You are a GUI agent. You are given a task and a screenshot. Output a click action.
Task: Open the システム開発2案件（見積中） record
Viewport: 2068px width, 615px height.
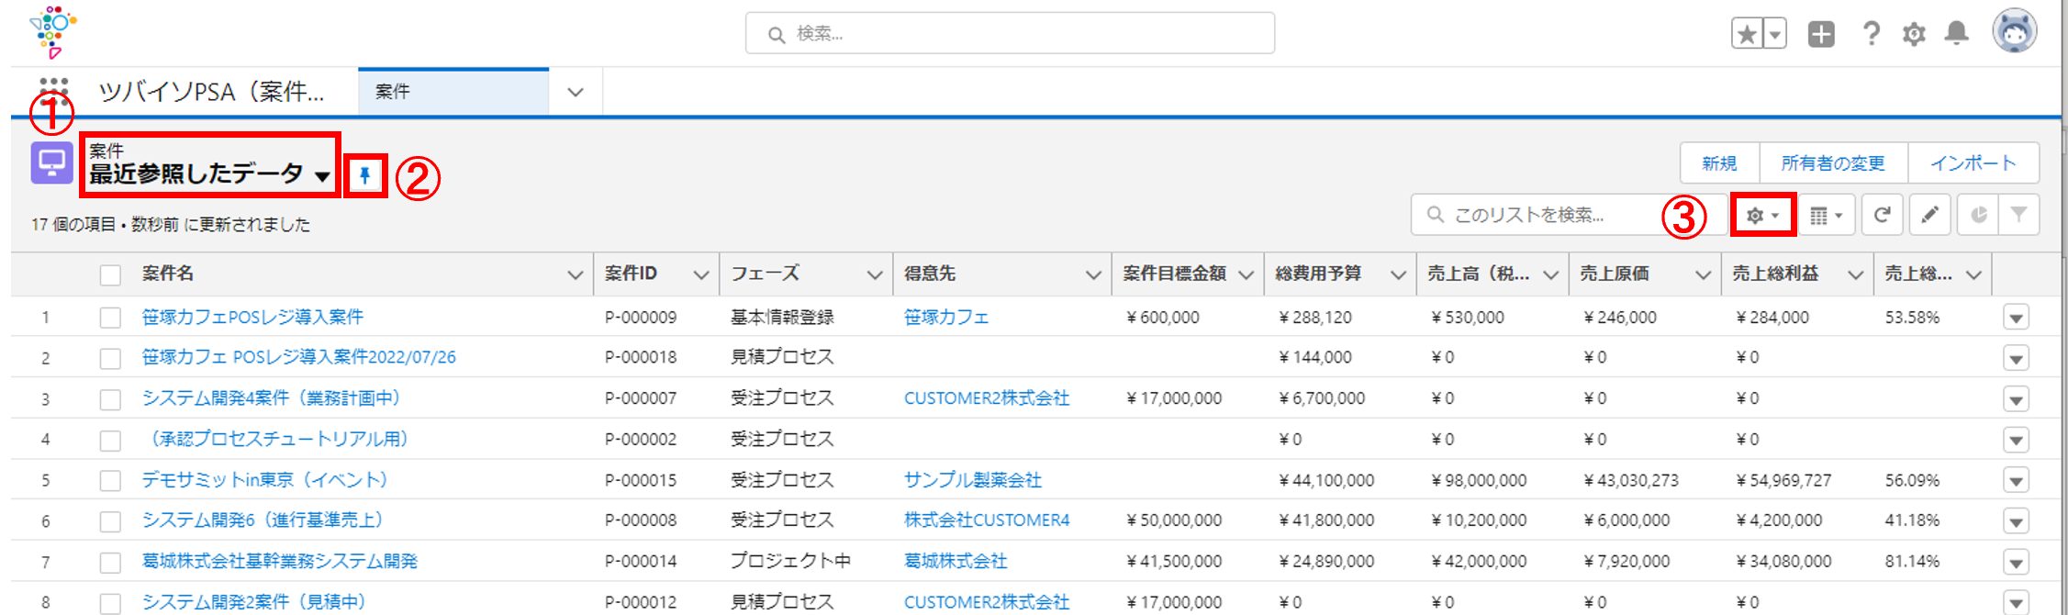coord(254,602)
